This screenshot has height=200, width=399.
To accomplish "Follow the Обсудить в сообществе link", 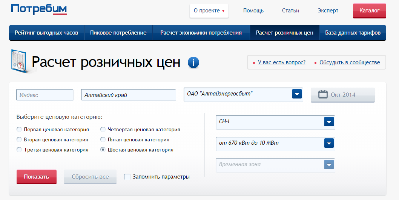I will 350,62.
